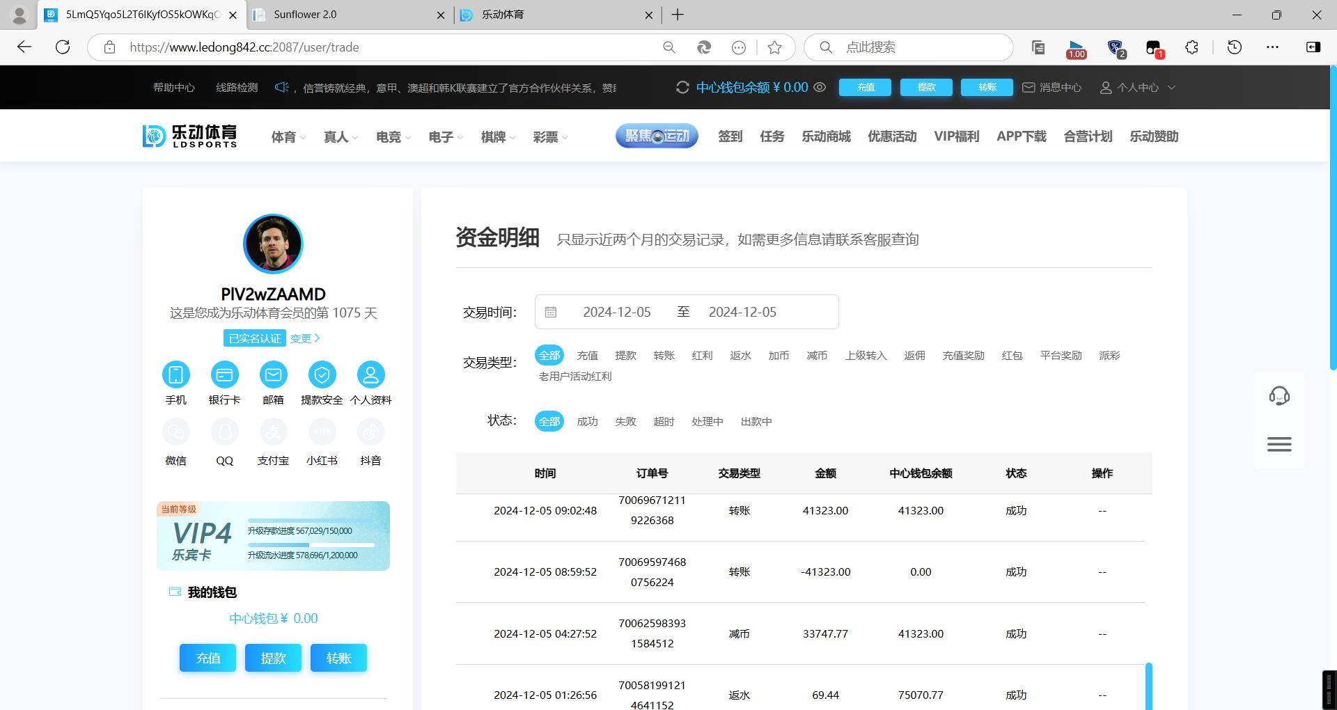Click the 提款 button under 我的钱包

[273, 658]
